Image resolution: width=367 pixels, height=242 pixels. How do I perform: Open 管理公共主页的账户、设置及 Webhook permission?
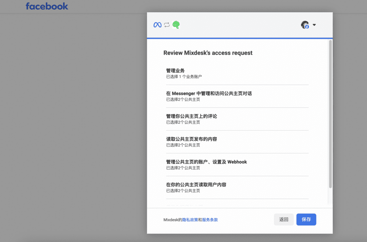206,162
